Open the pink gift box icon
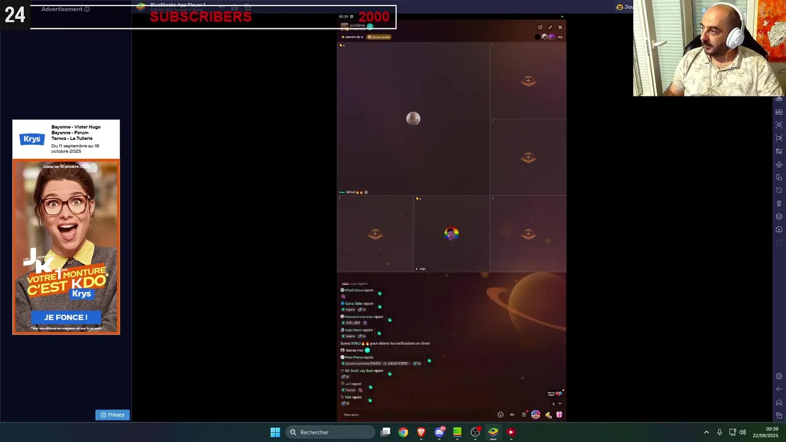 click(559, 414)
